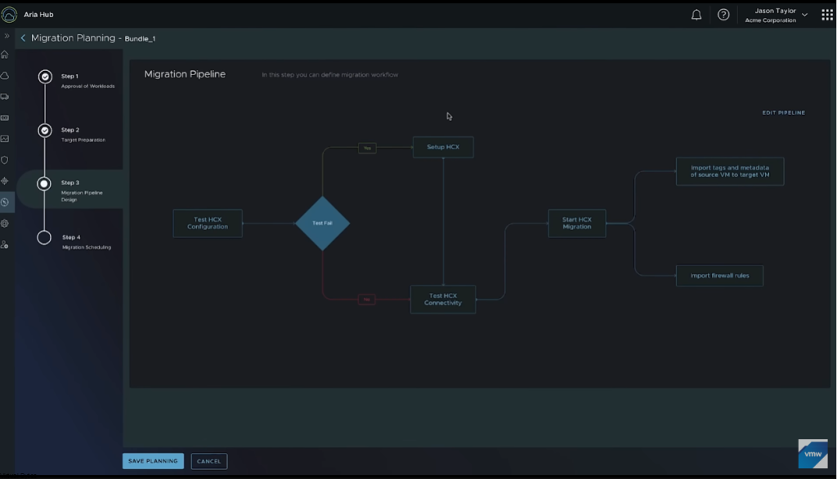Select Step 2 completed circle
This screenshot has height=479, width=837.
[45, 131]
